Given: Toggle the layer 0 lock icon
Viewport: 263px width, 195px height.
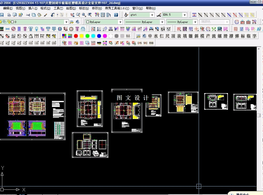Looking at the screenshot, I should point(9,22).
